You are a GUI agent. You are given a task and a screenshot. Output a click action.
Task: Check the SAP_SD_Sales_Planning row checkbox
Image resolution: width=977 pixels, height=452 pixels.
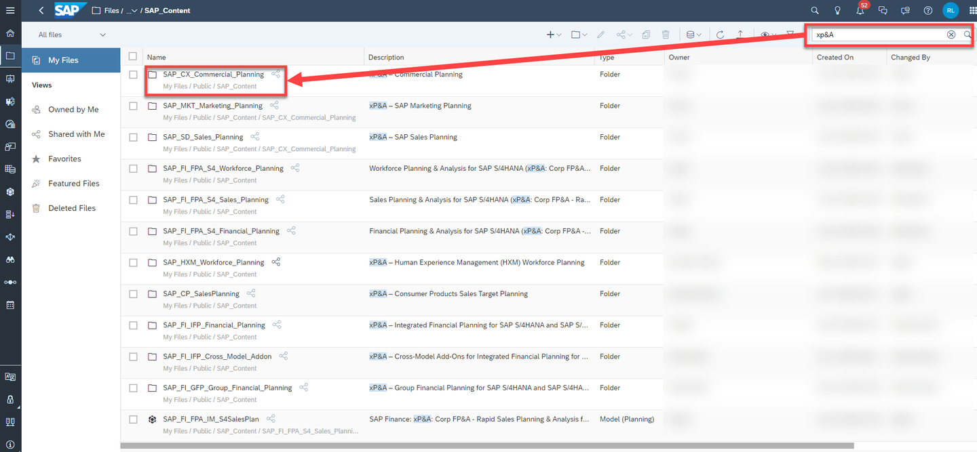click(x=133, y=138)
